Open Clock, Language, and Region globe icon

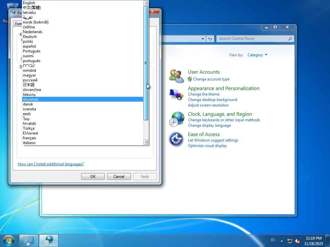(x=176, y=119)
